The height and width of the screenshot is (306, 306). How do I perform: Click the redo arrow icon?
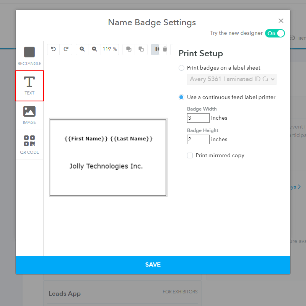pyautogui.click(x=66, y=49)
